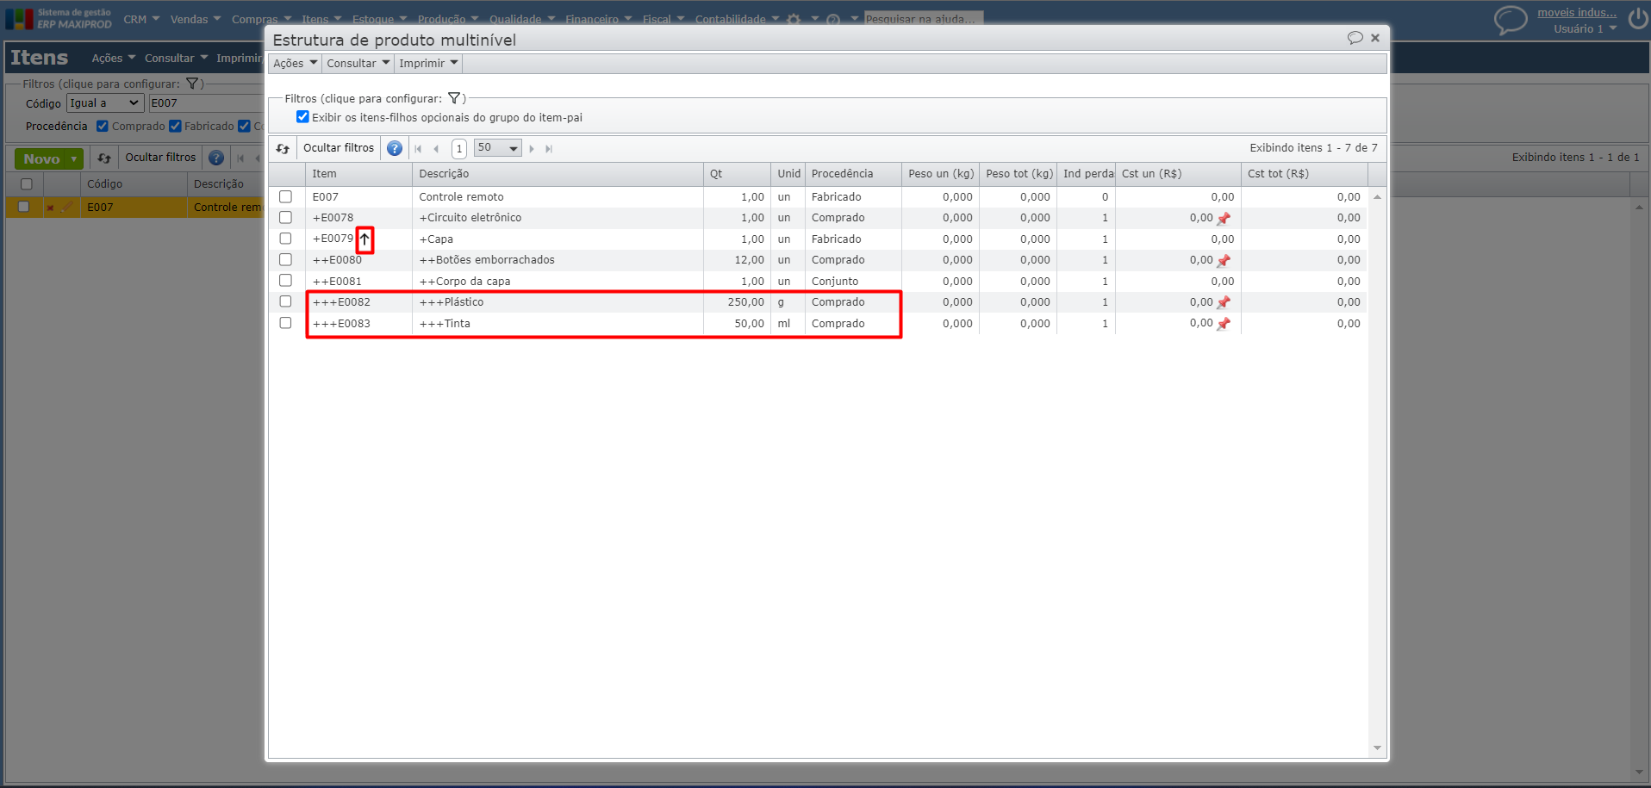Viewport: 1651px width, 788px height.
Task: Go to the first page of the dialog grid
Action: tap(419, 149)
